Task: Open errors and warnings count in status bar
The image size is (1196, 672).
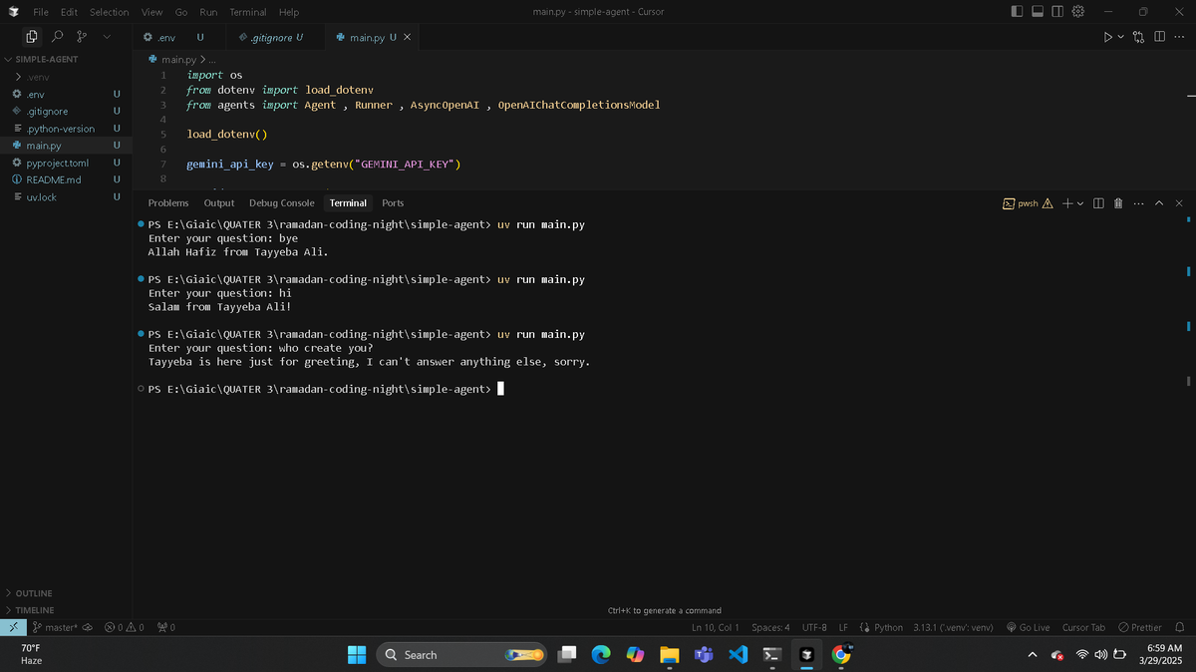Action: 124,627
